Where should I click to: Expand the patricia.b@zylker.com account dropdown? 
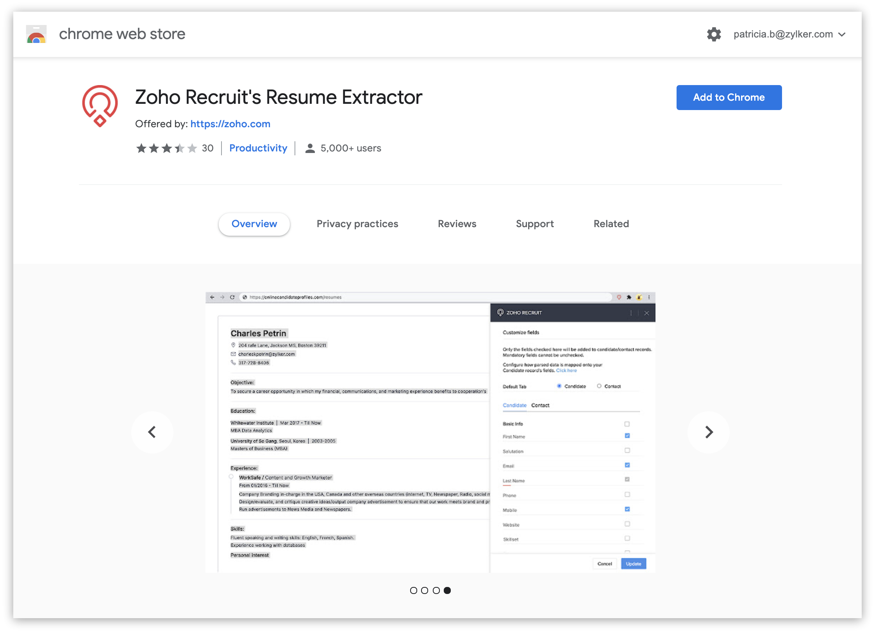point(789,34)
